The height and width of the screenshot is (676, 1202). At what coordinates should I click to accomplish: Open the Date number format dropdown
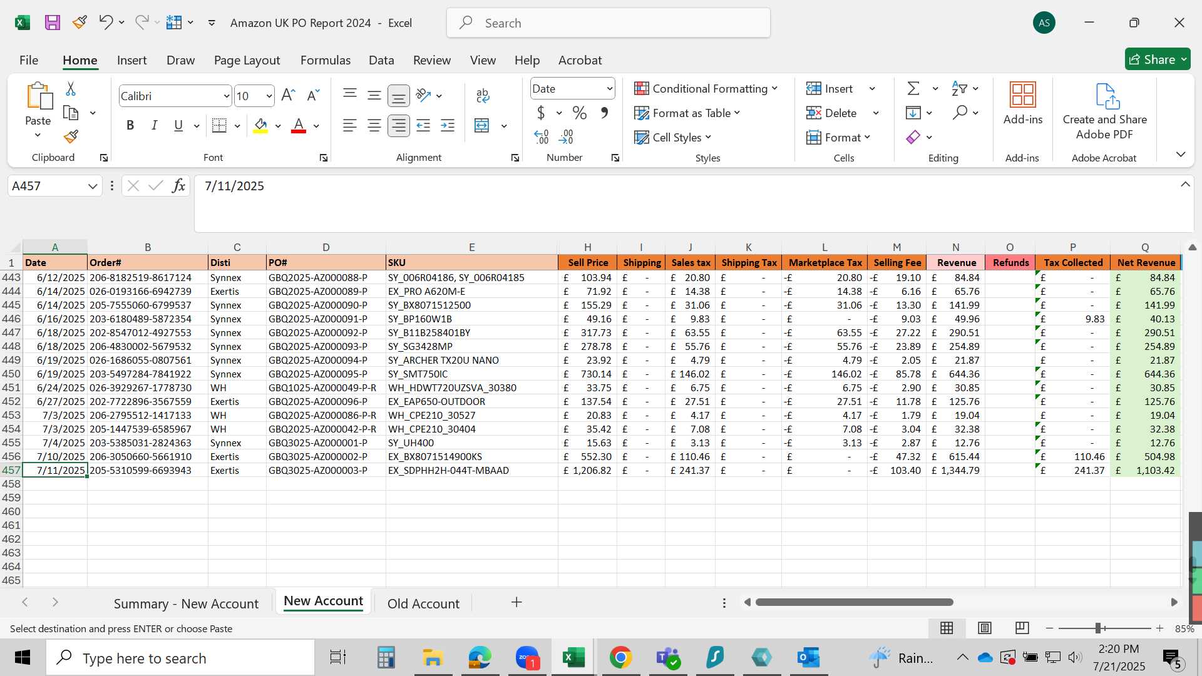point(609,89)
